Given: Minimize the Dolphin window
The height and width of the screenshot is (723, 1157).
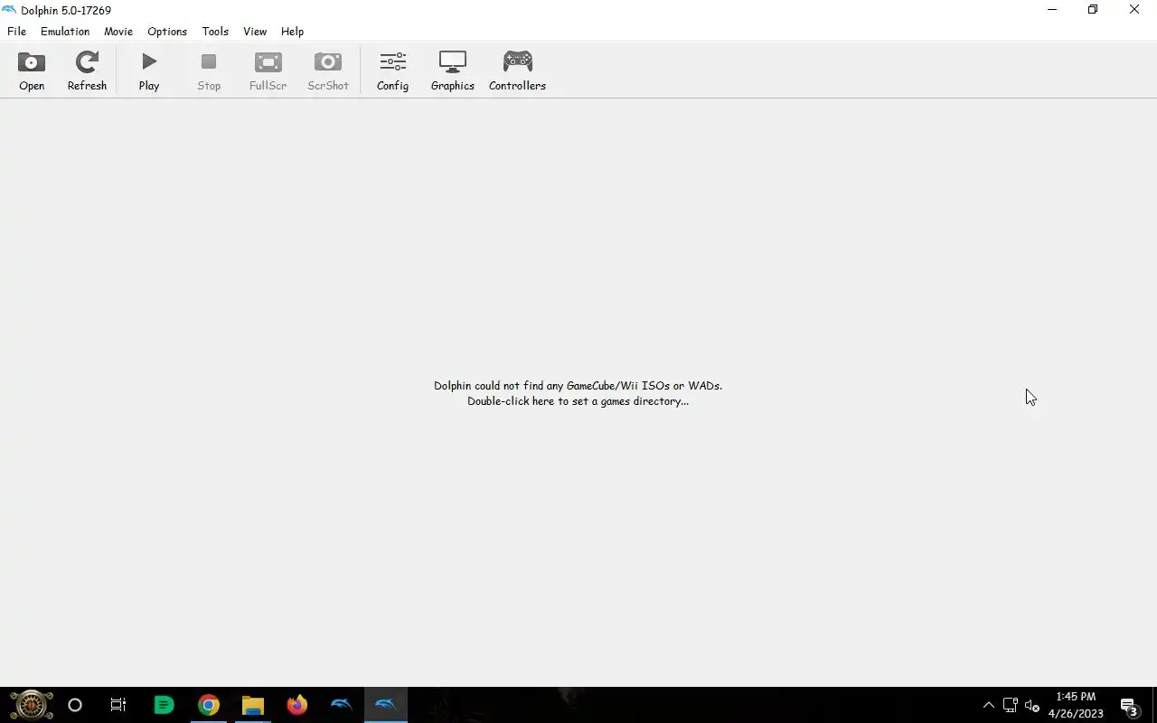Looking at the screenshot, I should (x=1051, y=10).
